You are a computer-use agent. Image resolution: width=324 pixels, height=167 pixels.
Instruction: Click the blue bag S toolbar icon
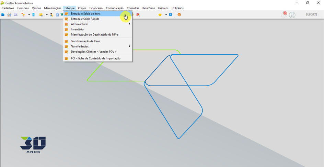(x=57, y=15)
